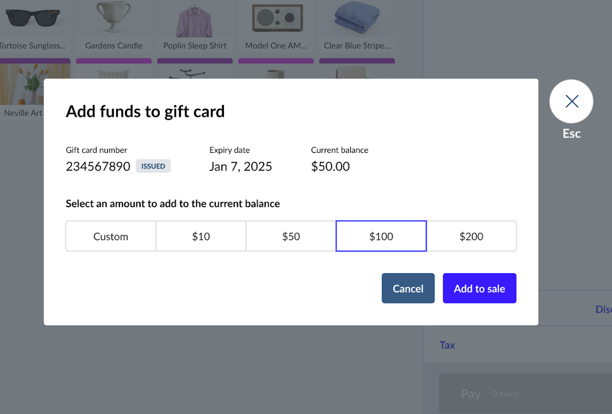Click Add to sale
The image size is (612, 414).
point(479,289)
